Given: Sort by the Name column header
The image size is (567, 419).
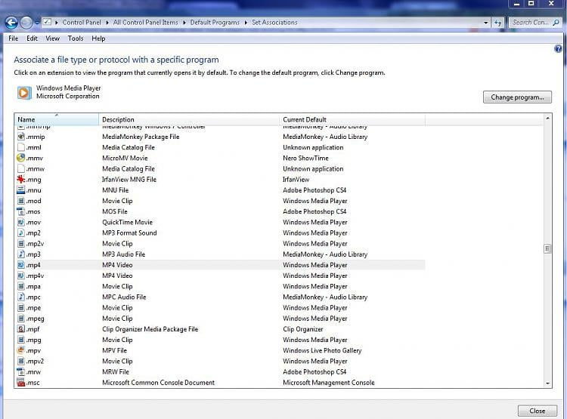Looking at the screenshot, I should [57, 119].
